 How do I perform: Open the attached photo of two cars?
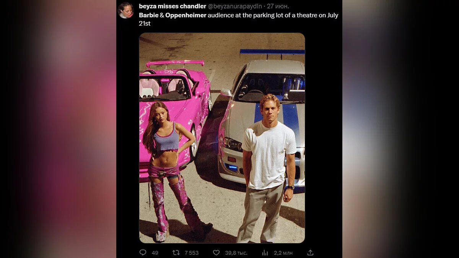(222, 138)
